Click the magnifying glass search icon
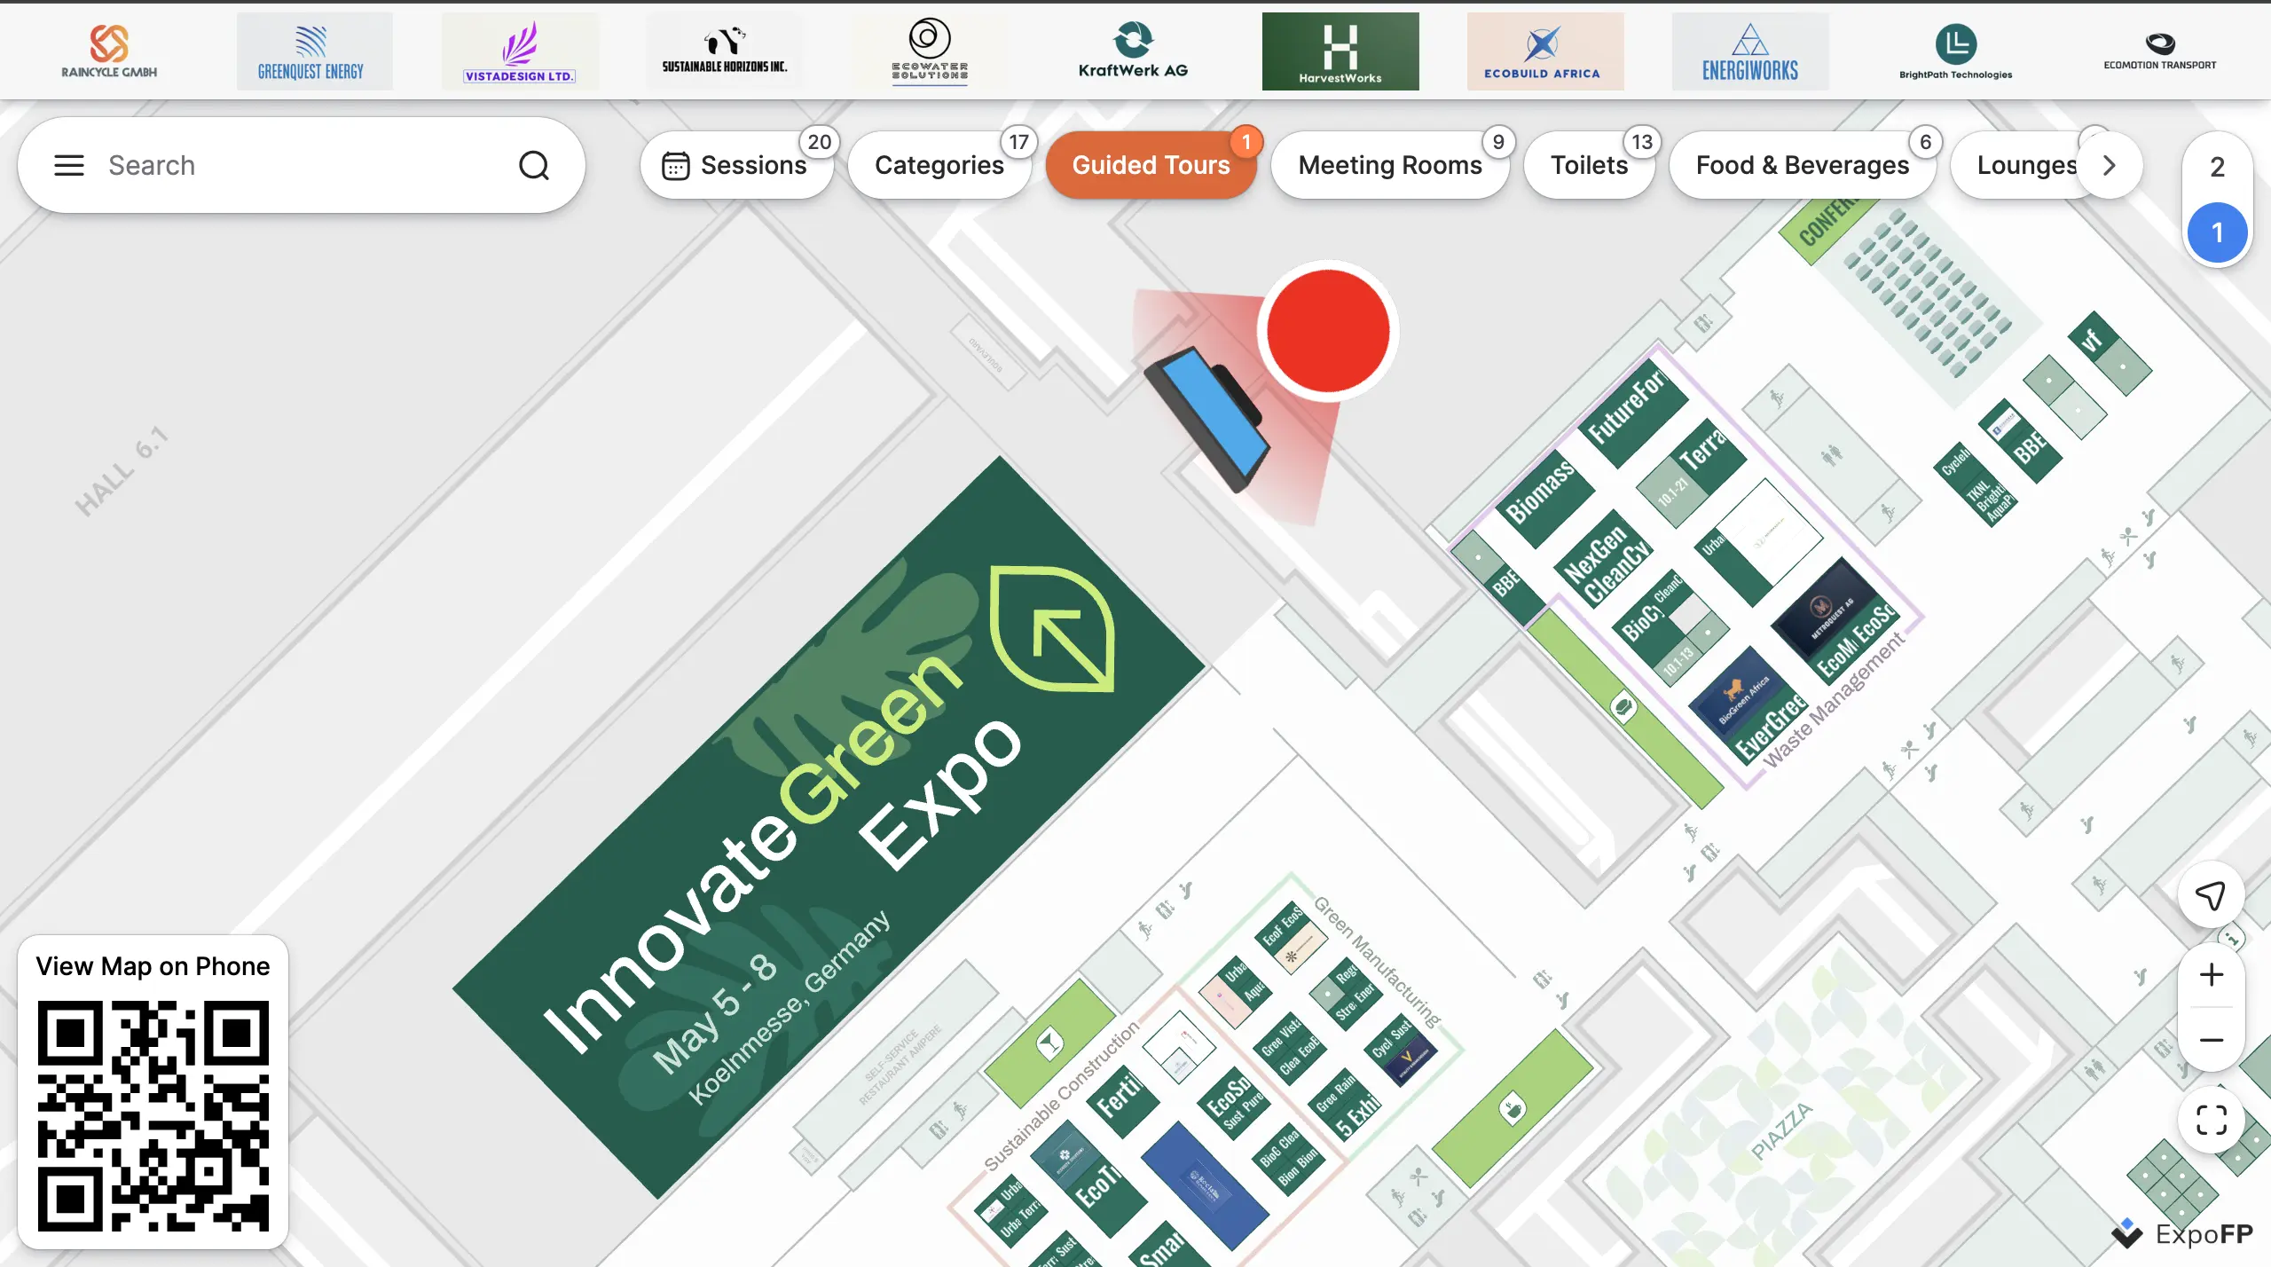Viewport: 2271px width, 1267px height. (533, 165)
